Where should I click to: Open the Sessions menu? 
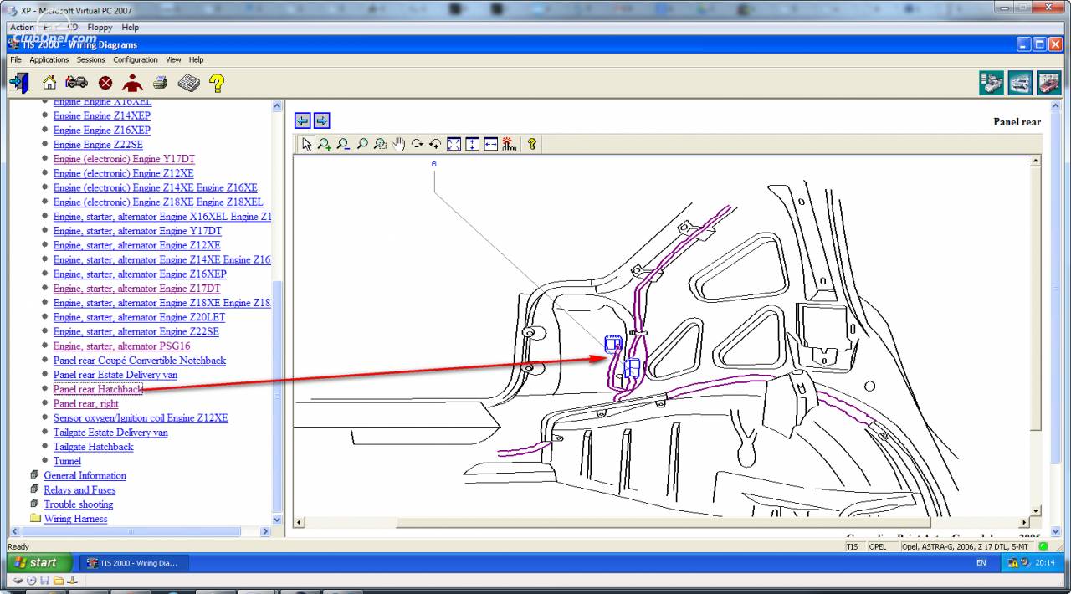click(x=91, y=59)
